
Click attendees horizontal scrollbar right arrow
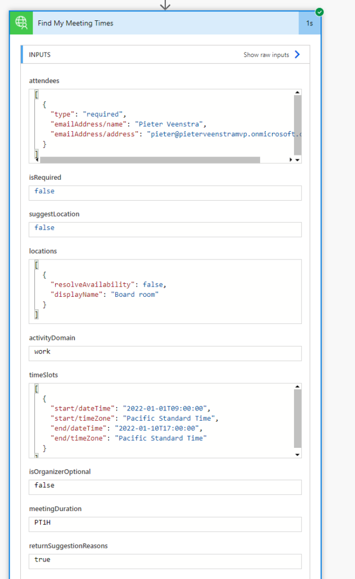(x=291, y=160)
